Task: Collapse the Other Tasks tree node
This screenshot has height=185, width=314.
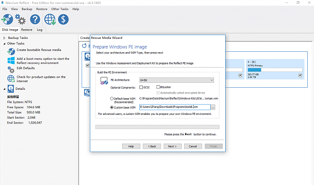Action: coord(5,43)
